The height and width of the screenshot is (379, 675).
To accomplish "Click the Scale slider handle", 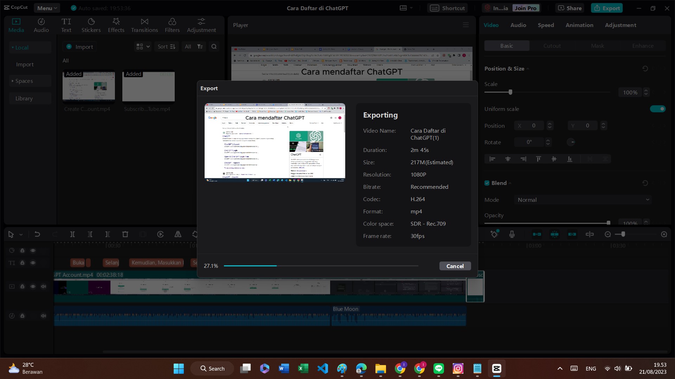I will [510, 92].
